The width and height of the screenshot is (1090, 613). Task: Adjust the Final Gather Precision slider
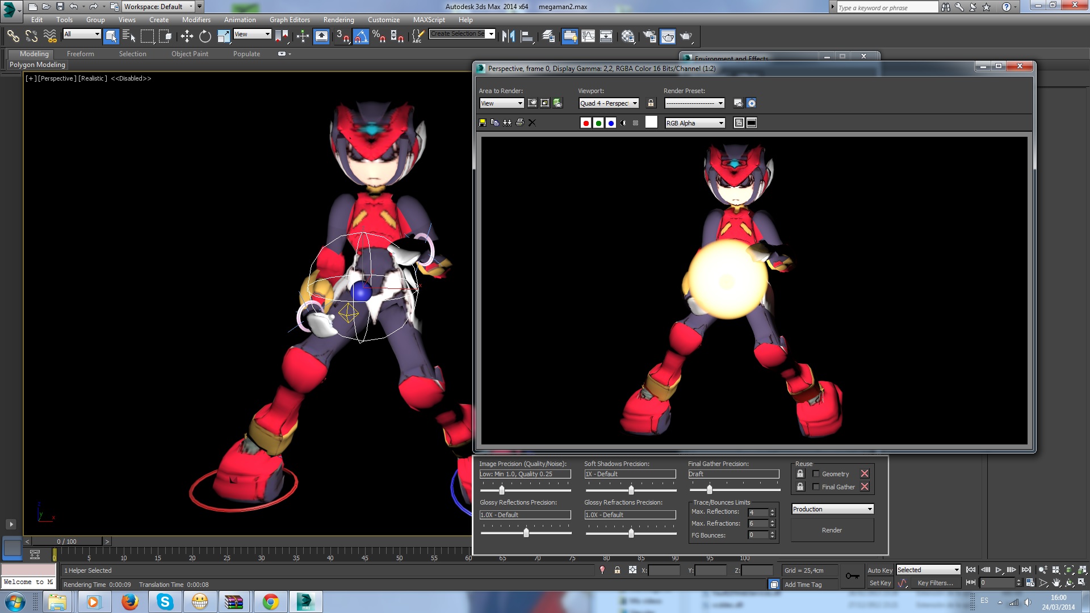tap(709, 489)
